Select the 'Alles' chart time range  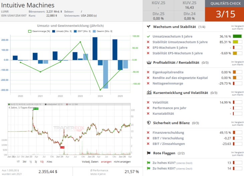pyautogui.click(x=49, y=161)
